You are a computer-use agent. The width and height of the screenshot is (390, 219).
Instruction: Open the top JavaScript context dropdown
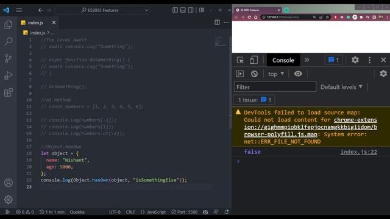point(276,74)
